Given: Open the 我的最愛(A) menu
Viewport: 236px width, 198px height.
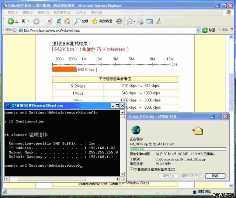Looking at the screenshot, I should click(x=62, y=12).
